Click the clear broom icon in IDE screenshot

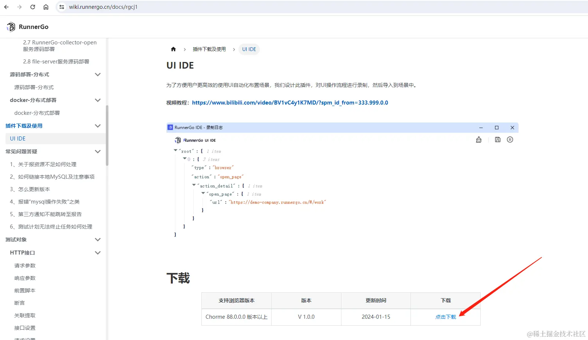(x=478, y=140)
